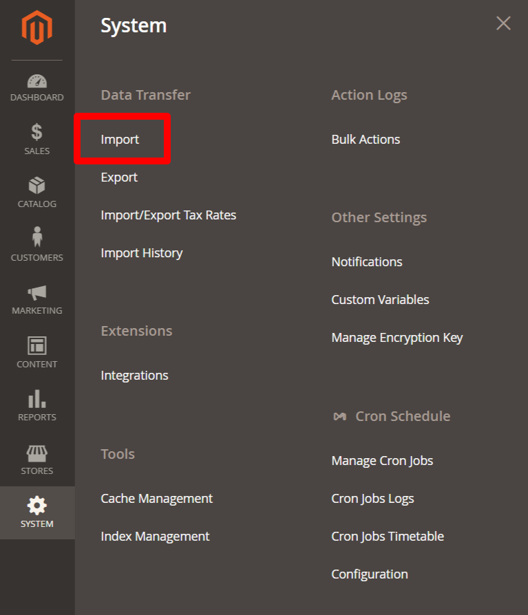The height and width of the screenshot is (615, 528).
Task: Open Manage Cron Jobs
Action: 382,461
